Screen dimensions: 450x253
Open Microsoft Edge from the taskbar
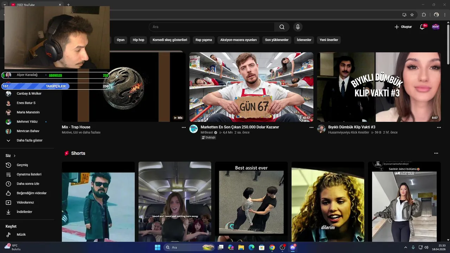(x=251, y=247)
